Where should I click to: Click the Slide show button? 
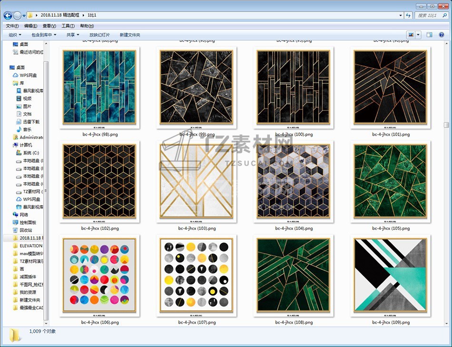(x=99, y=35)
